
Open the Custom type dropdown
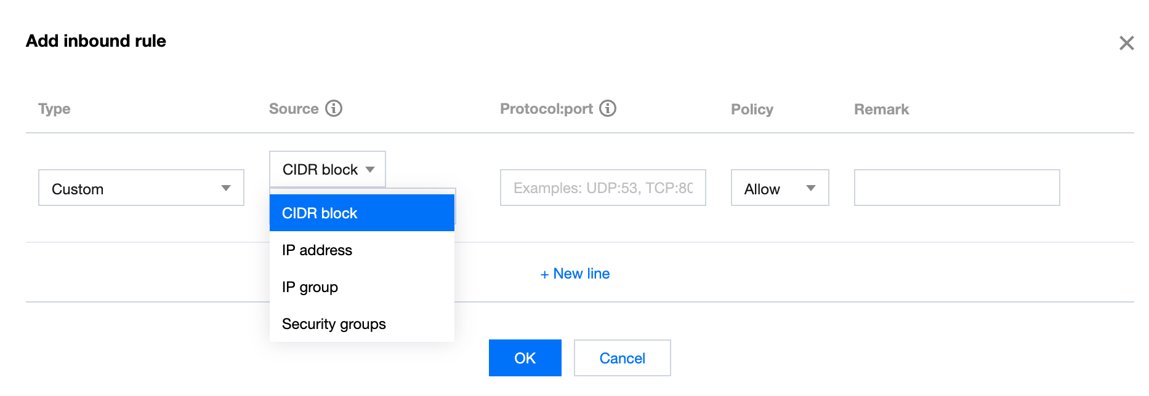click(x=140, y=188)
